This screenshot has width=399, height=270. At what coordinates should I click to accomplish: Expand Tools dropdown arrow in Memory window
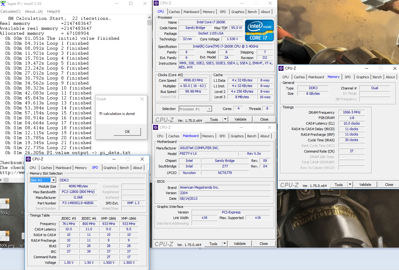coord(350,185)
